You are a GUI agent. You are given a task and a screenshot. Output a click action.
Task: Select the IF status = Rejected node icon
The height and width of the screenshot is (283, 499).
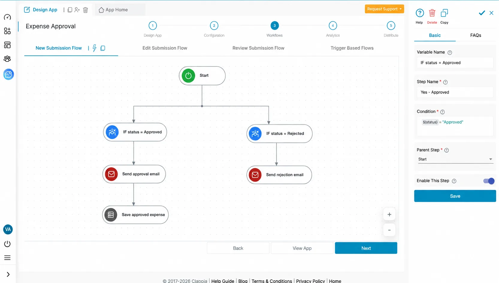[x=255, y=134]
